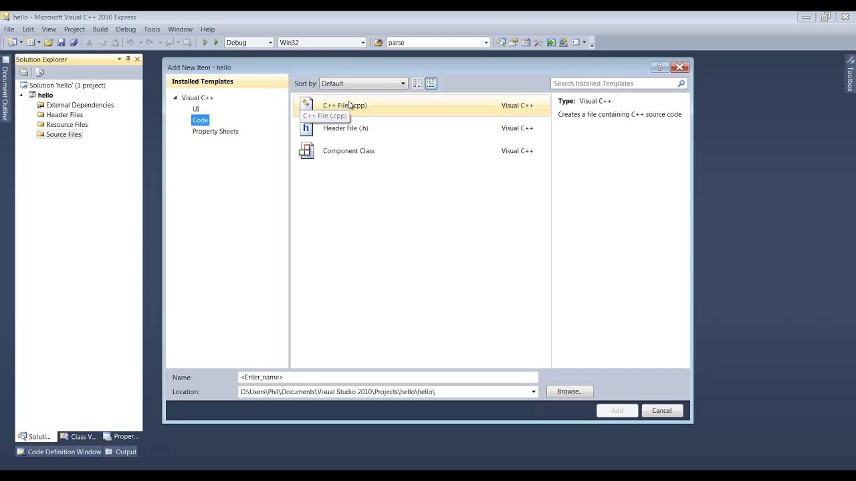Viewport: 856px width, 481px height.
Task: Click Solution Explorer toolbar icon with magnifier
Action: [x=501, y=42]
